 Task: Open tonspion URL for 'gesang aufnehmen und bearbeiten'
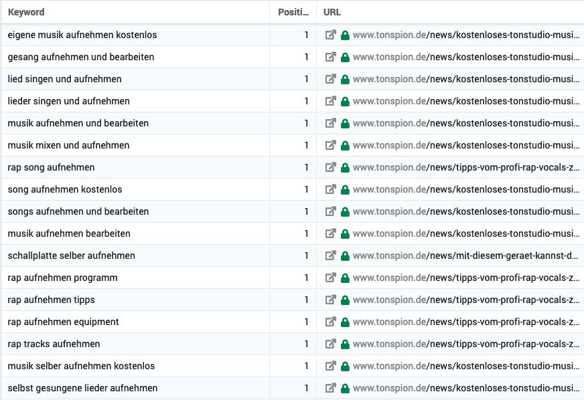tap(466, 57)
